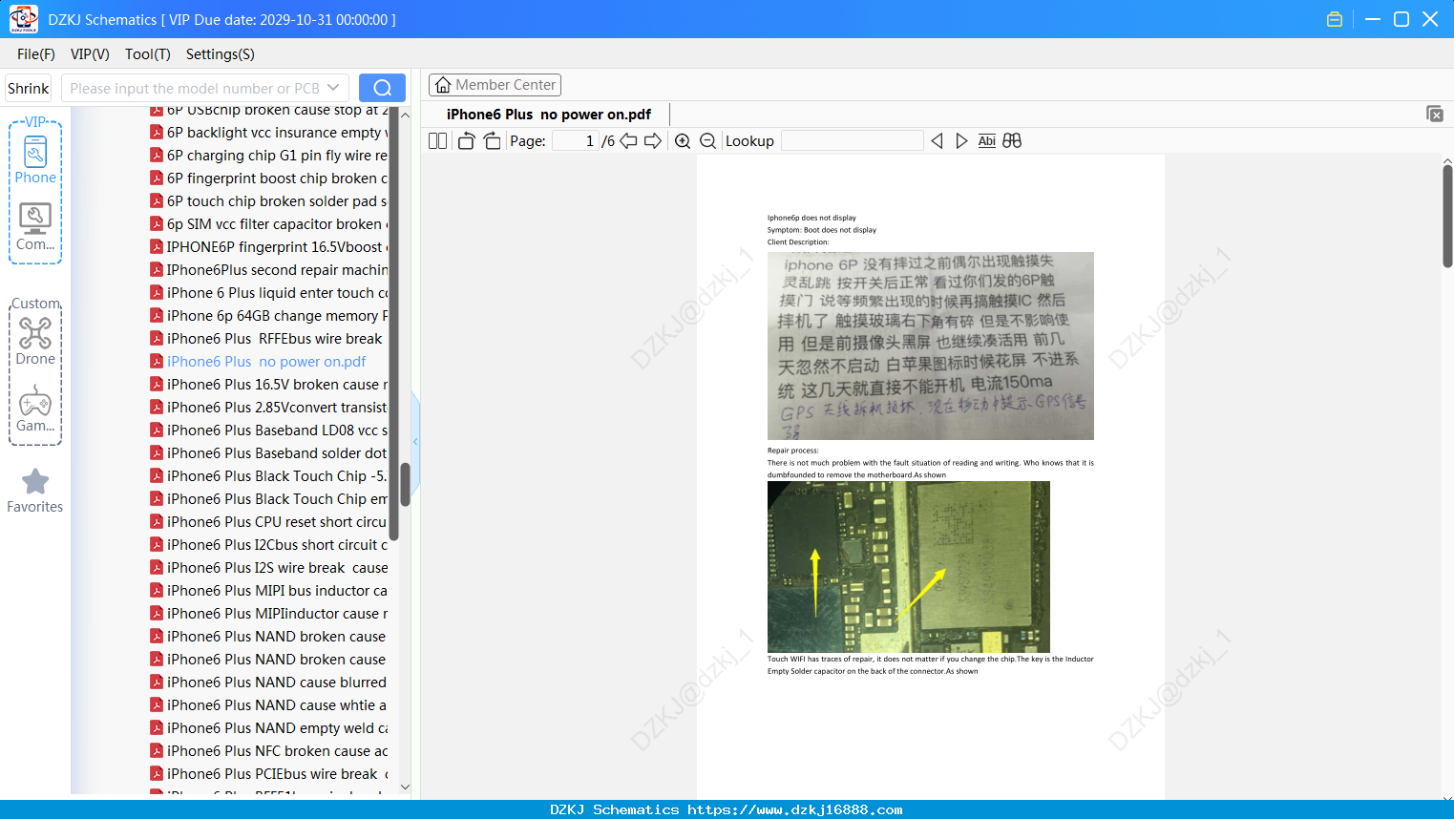Click the PDF viewer vertical scrollbar thumb
Screen dimensions: 1454x819
1447,216
